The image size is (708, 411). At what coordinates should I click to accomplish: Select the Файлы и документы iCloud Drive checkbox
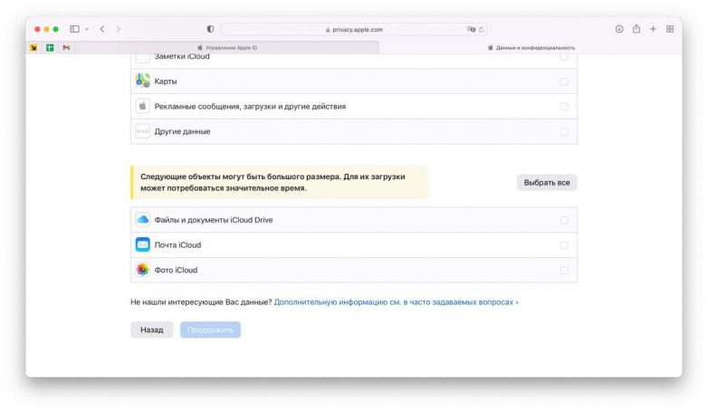point(564,220)
